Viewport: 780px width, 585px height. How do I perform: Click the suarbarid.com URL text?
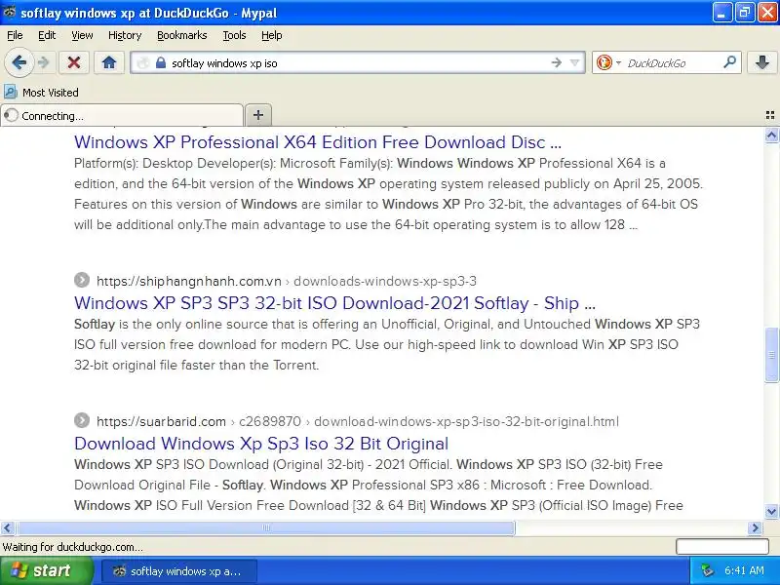pos(161,421)
